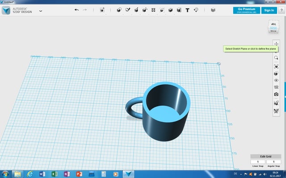The width and height of the screenshot is (286, 178).
Task: Open the material display mode cube menu
Action: [x=276, y=73]
